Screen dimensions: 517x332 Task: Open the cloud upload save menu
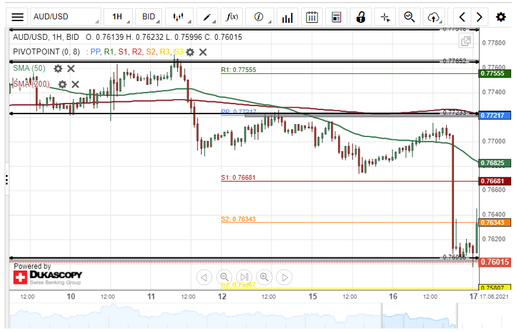coord(434,17)
